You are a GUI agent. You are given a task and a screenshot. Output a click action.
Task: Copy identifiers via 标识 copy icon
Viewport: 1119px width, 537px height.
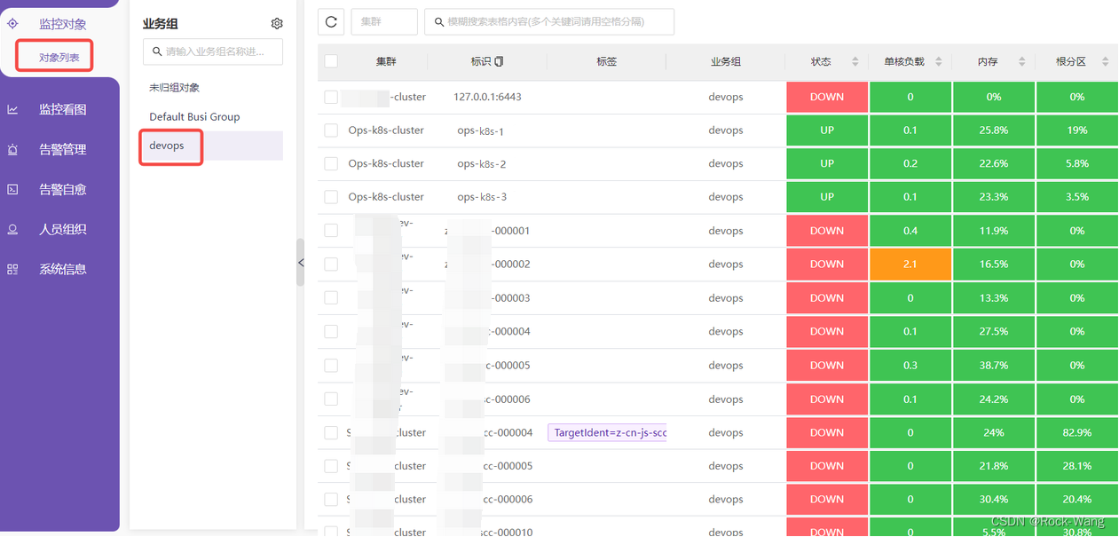click(x=499, y=61)
